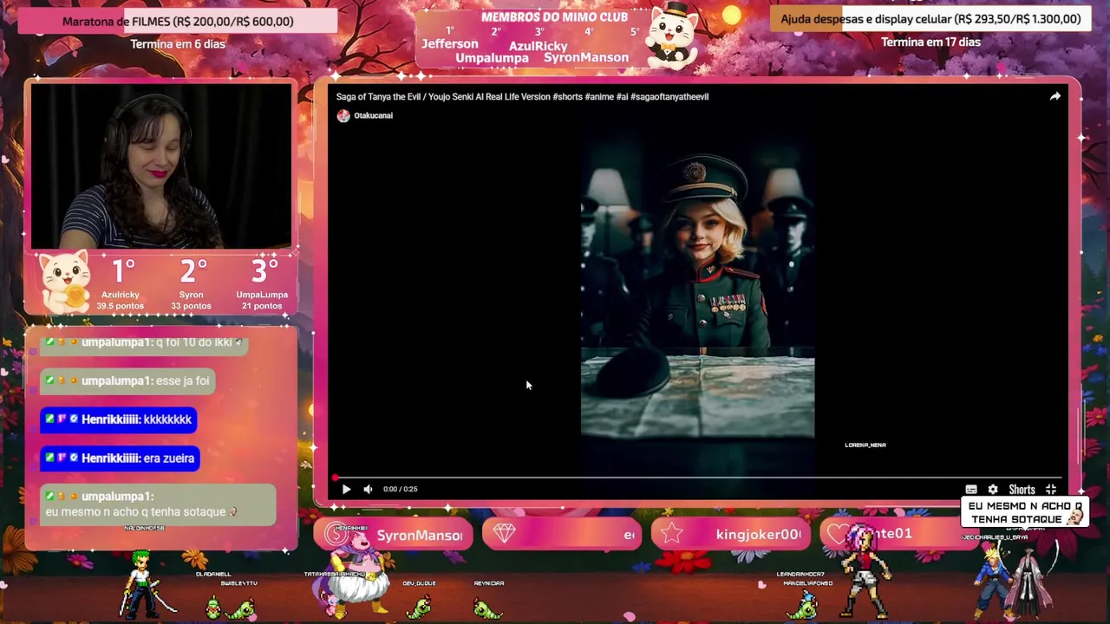This screenshot has height=624, width=1110.
Task: Click the "Termina em 6 dias" text
Action: pyautogui.click(x=178, y=44)
